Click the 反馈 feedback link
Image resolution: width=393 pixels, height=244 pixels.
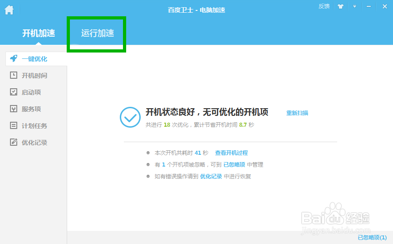(x=324, y=6)
